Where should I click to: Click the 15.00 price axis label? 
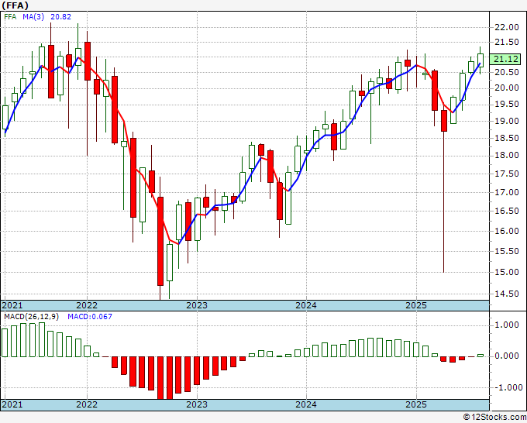pyautogui.click(x=507, y=272)
